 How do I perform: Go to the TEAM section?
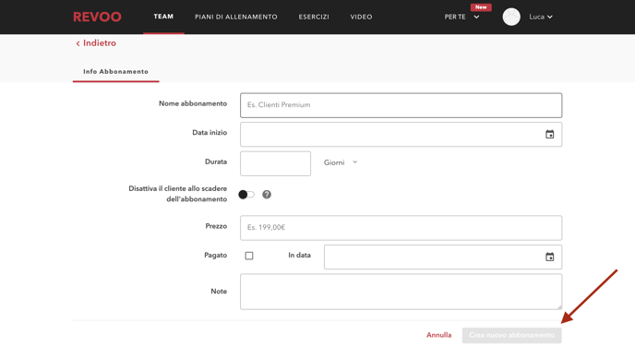163,17
